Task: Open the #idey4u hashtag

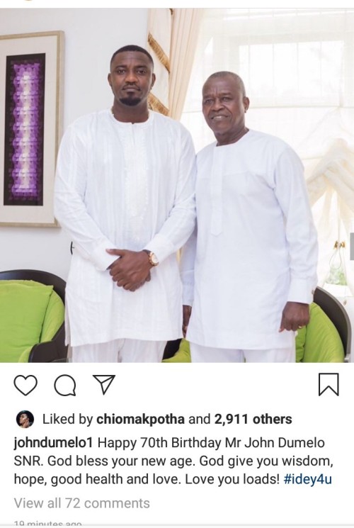Action: (308, 479)
